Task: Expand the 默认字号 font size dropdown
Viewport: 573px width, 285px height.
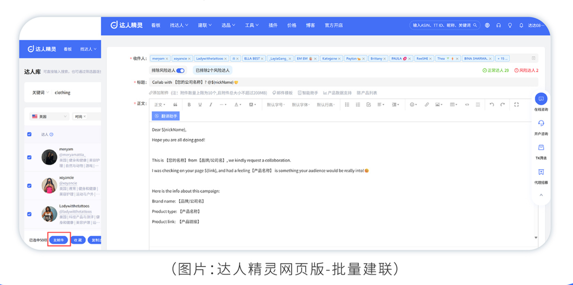Action: coord(275,104)
